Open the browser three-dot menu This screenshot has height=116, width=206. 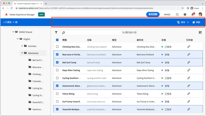coord(203,8)
